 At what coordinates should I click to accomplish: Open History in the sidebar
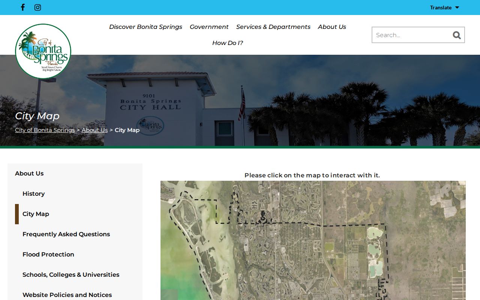33,193
